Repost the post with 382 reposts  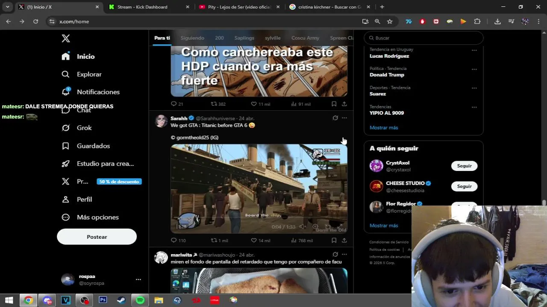coord(218,104)
